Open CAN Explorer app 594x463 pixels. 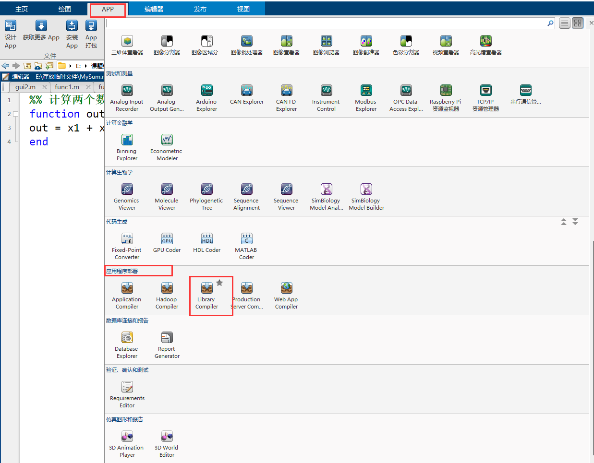[x=247, y=95]
